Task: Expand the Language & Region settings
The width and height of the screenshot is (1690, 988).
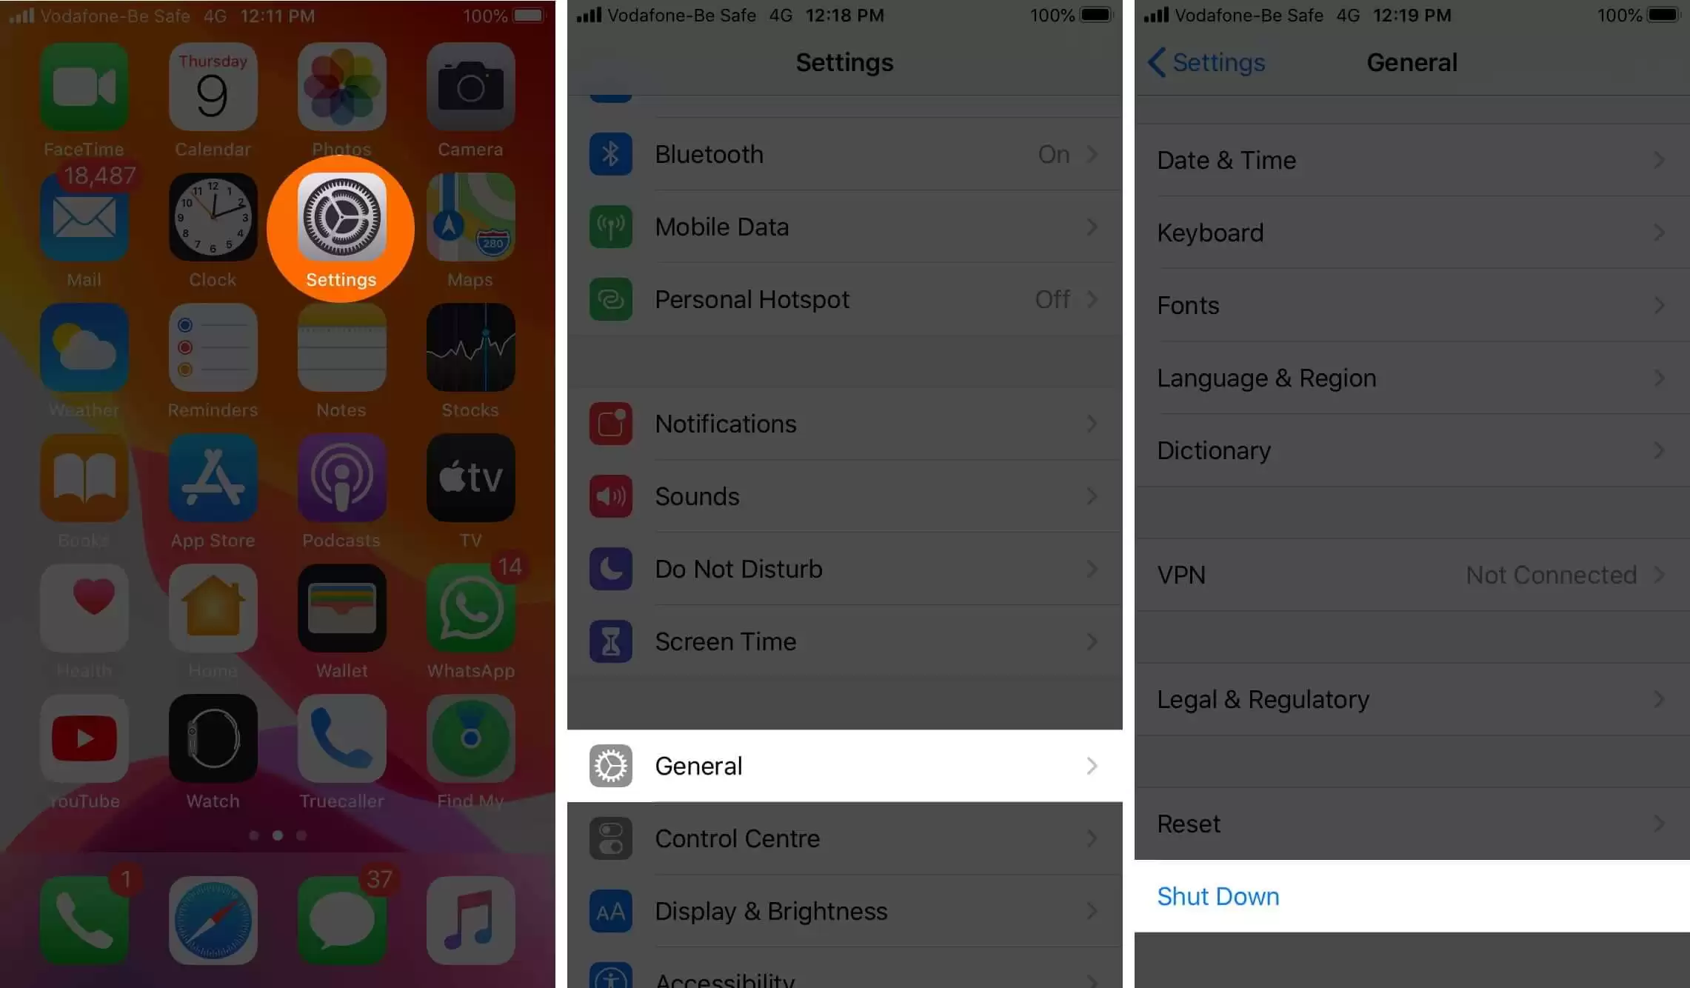Action: pyautogui.click(x=1406, y=378)
